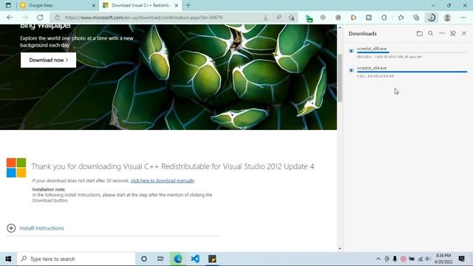This screenshot has width=473, height=266.
Task: Close the Downloads panel
Action: click(x=464, y=33)
